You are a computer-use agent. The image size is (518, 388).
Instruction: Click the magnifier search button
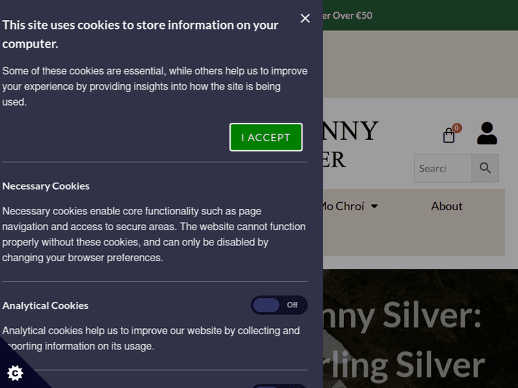485,168
